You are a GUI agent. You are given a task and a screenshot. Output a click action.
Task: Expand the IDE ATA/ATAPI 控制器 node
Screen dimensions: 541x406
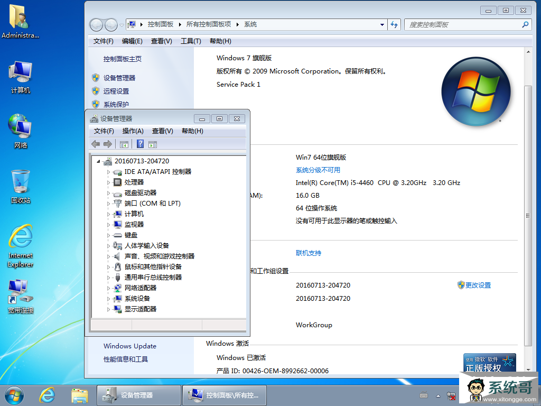pyautogui.click(x=108, y=172)
